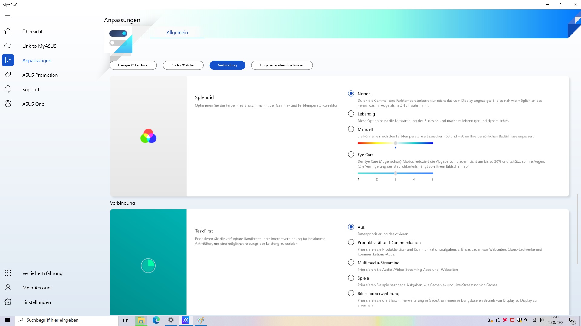
Task: Select Lebendig Splendid mode
Action: [x=351, y=114]
